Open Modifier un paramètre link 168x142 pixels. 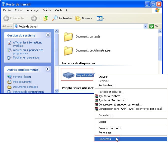(x=26, y=57)
